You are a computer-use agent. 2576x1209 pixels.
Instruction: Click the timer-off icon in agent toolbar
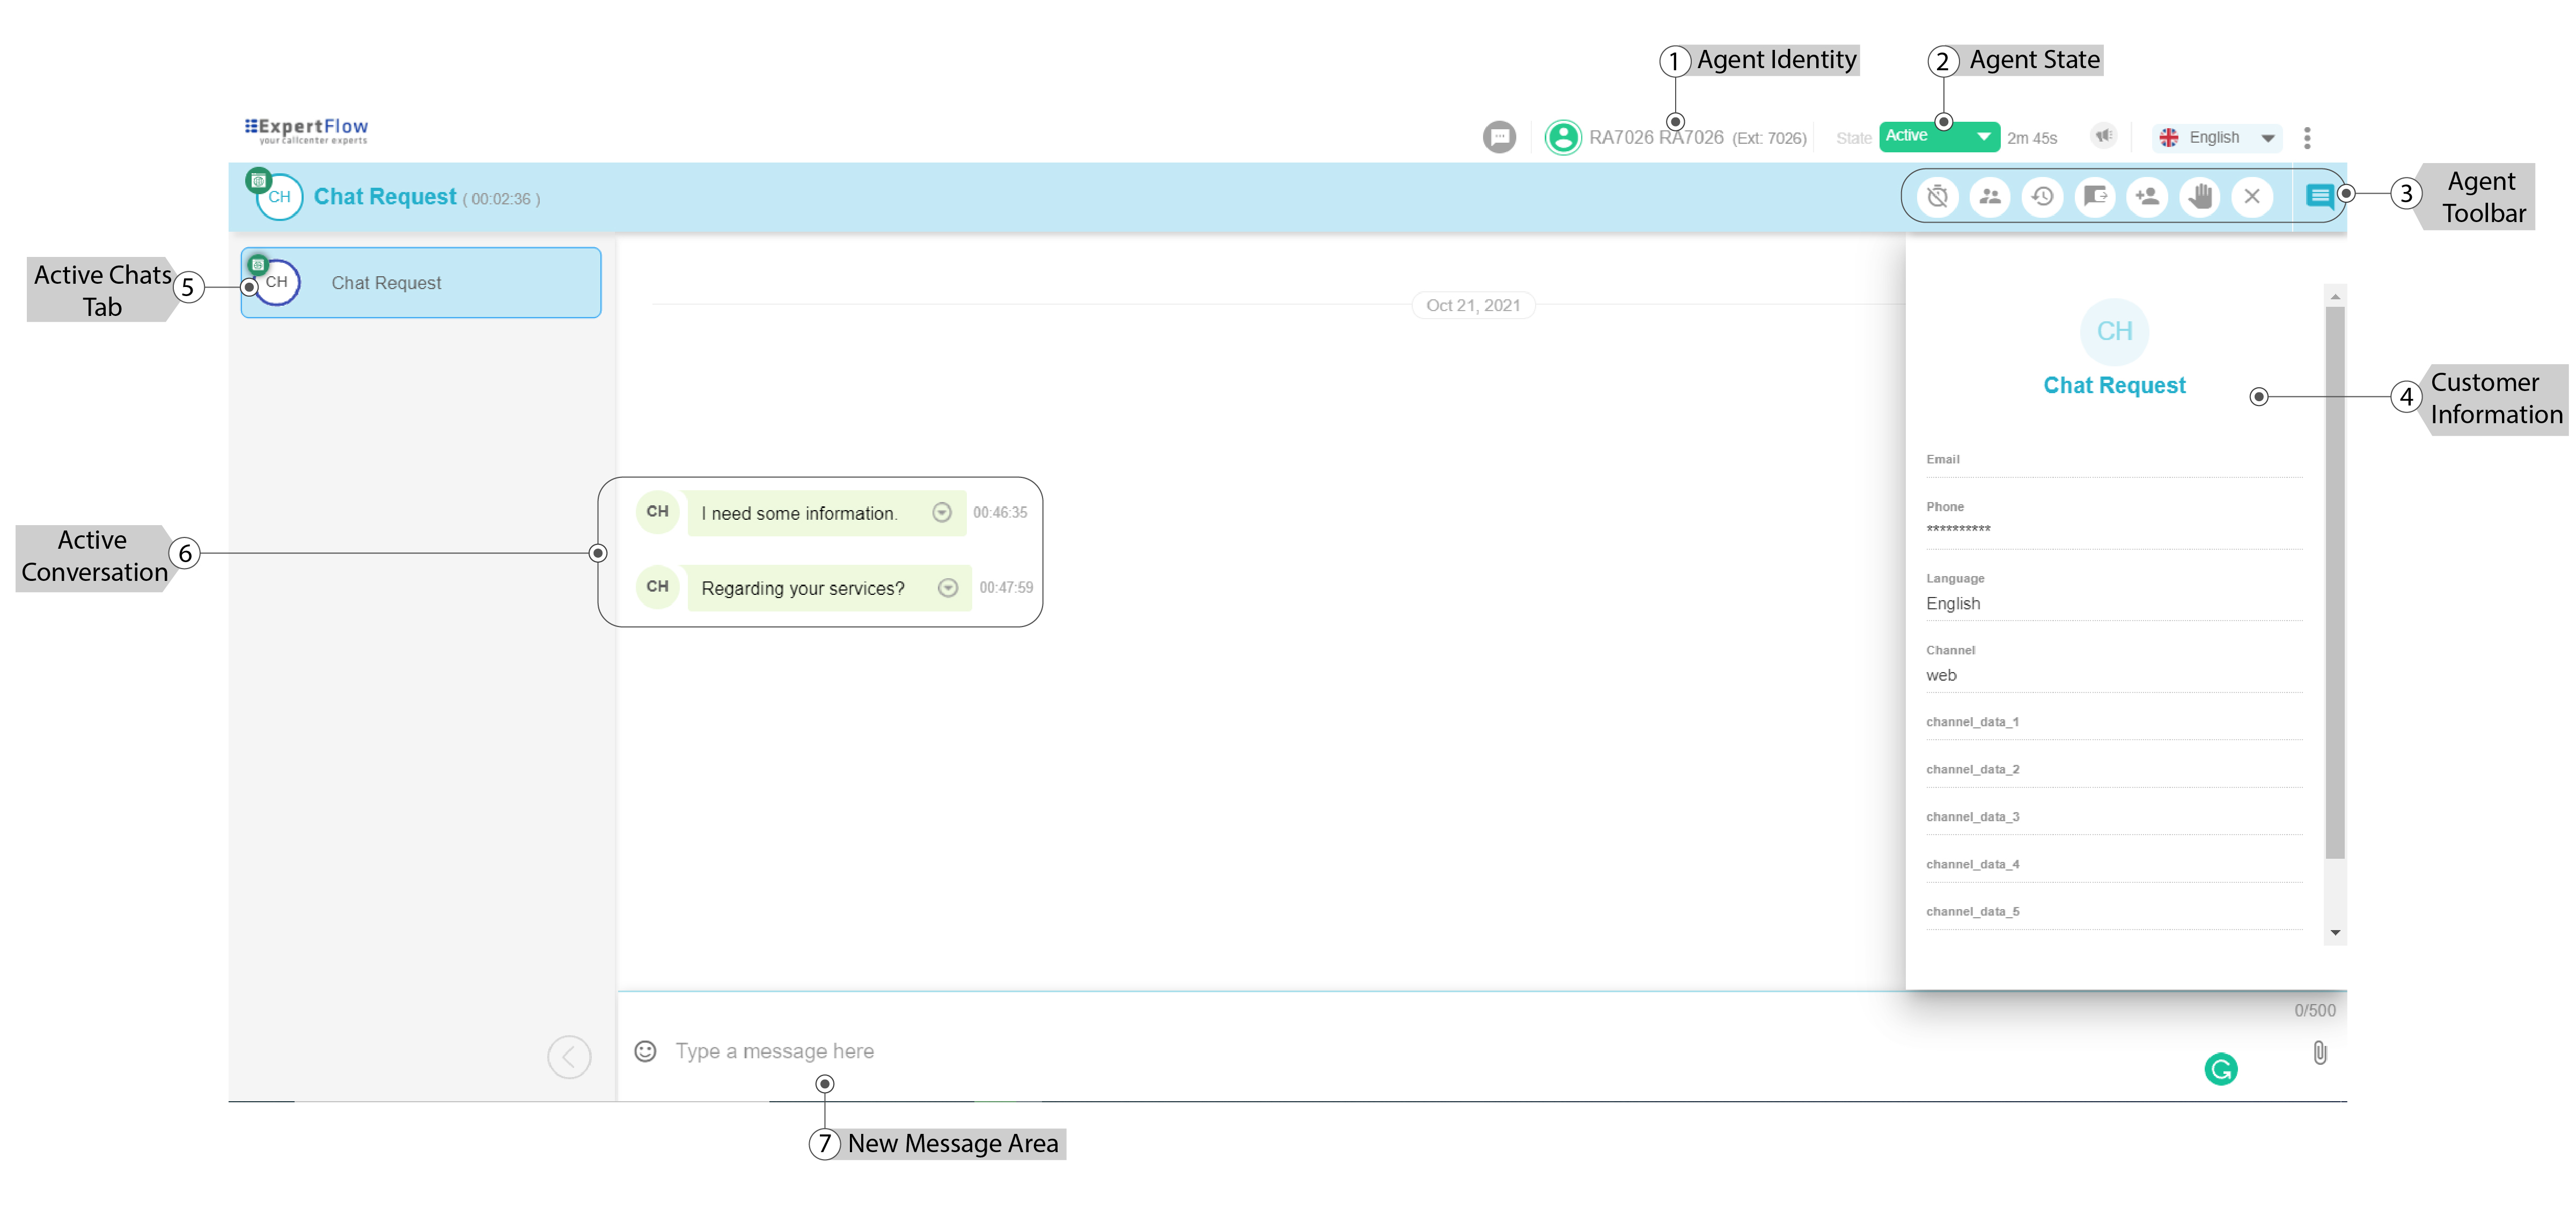click(x=1937, y=196)
